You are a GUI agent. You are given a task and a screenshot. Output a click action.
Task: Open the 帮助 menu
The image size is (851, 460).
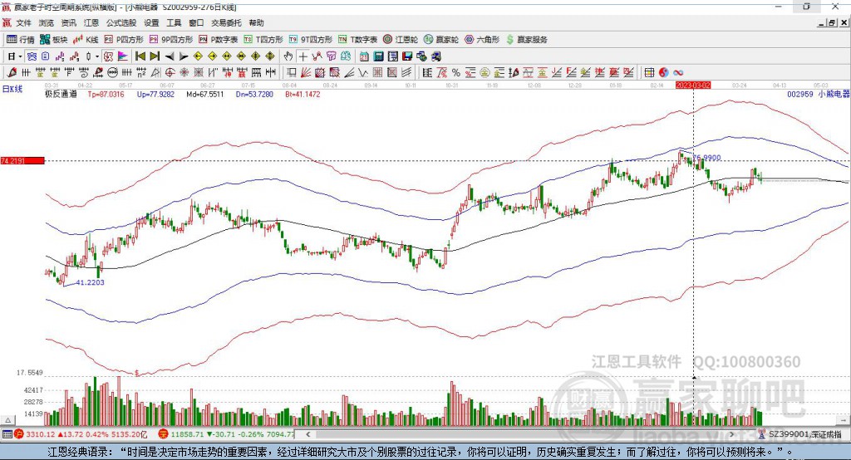(256, 22)
